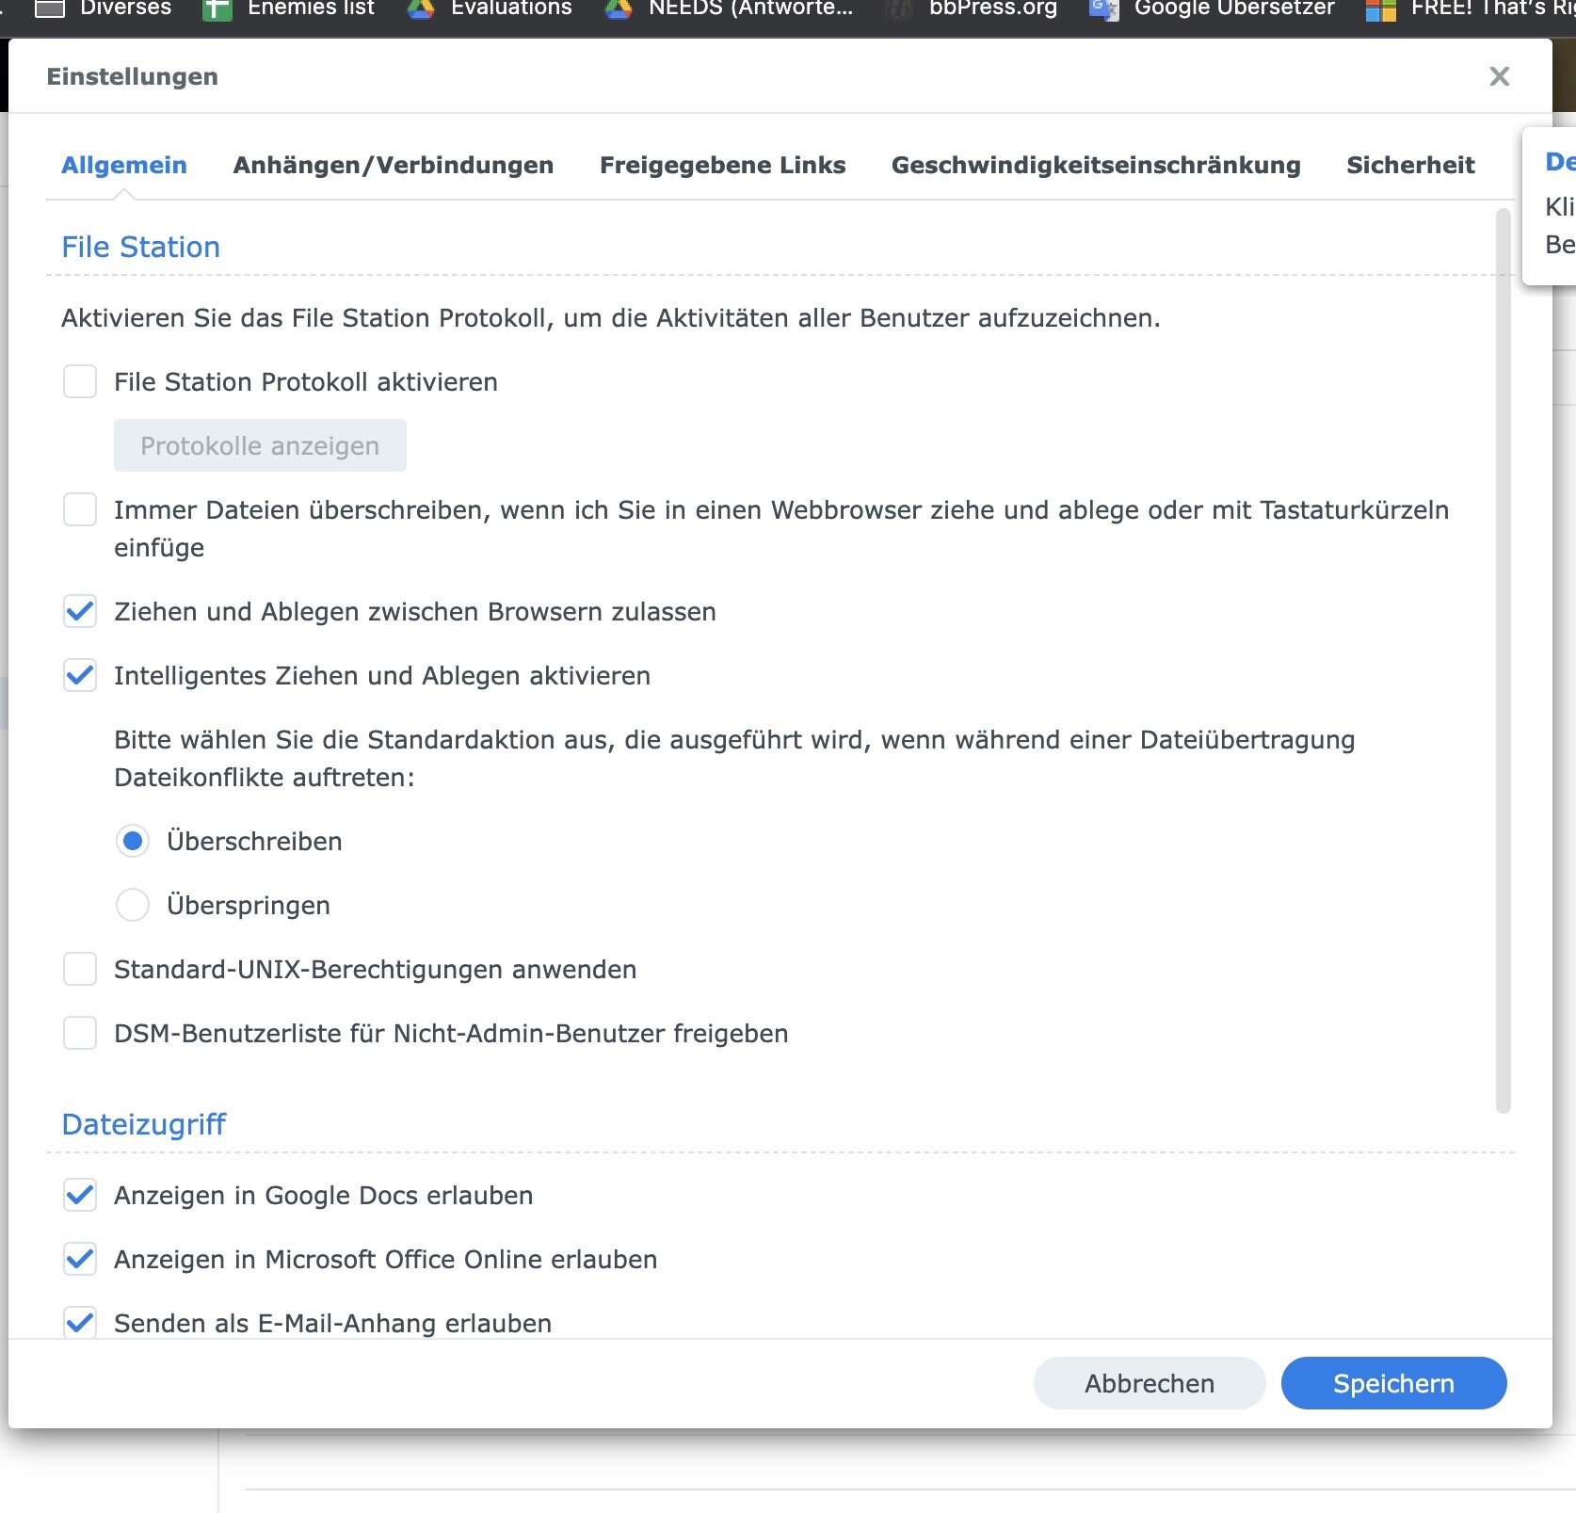Uncheck Ziehen und Ablegen zwischen Browsern zulassen
Image resolution: width=1576 pixels, height=1513 pixels.
point(80,612)
